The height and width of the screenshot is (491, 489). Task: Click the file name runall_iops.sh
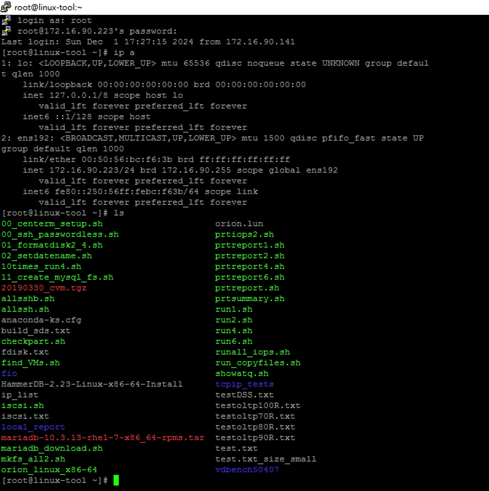tap(253, 352)
